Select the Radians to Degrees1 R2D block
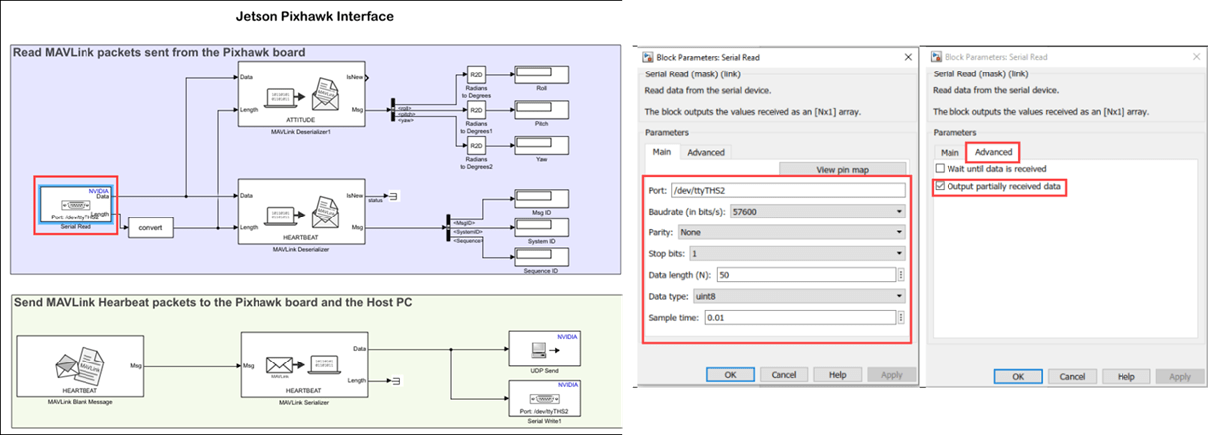This screenshot has height=435, width=1208. click(x=475, y=110)
